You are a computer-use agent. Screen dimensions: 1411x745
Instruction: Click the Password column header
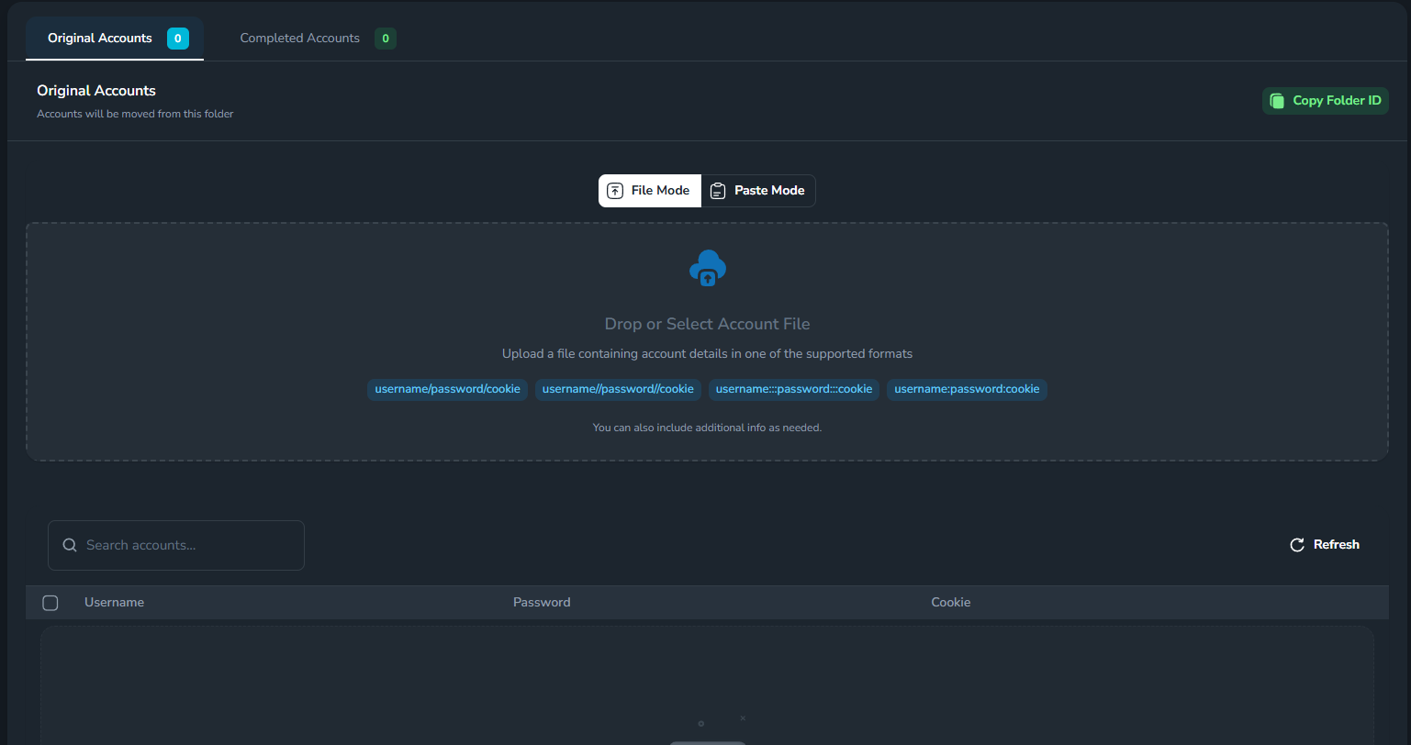pos(542,603)
